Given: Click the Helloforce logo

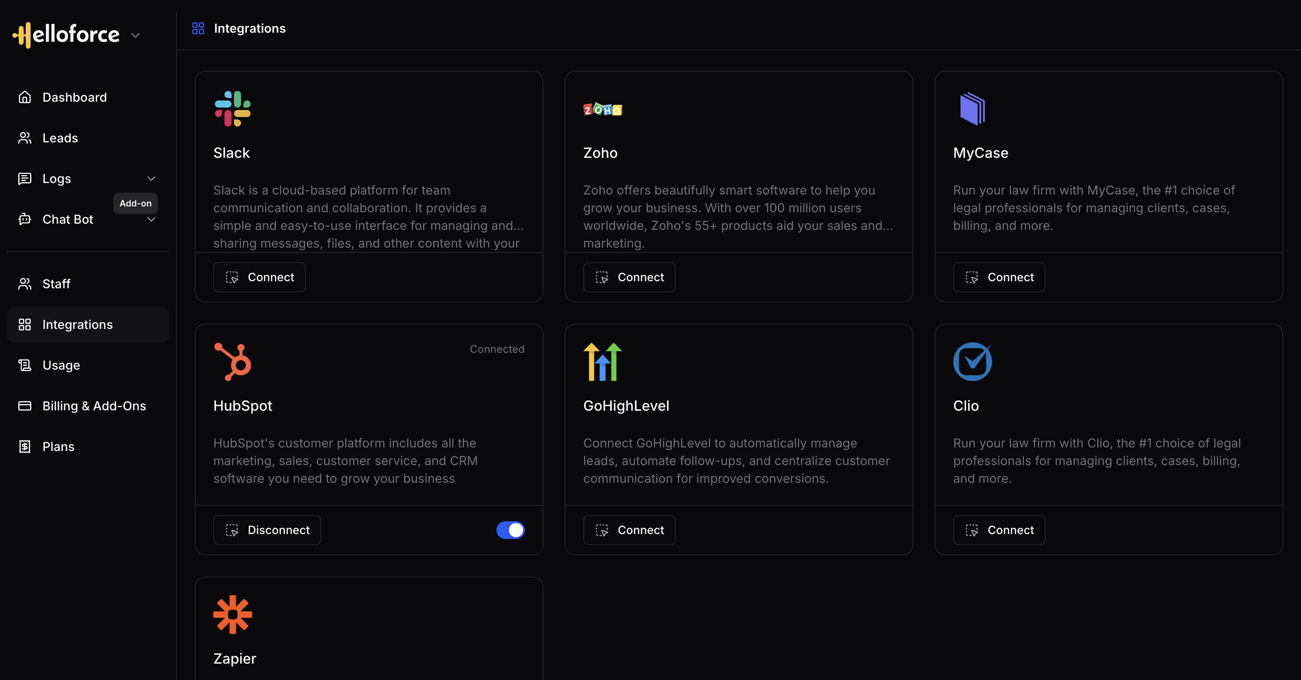Looking at the screenshot, I should 66,35.
